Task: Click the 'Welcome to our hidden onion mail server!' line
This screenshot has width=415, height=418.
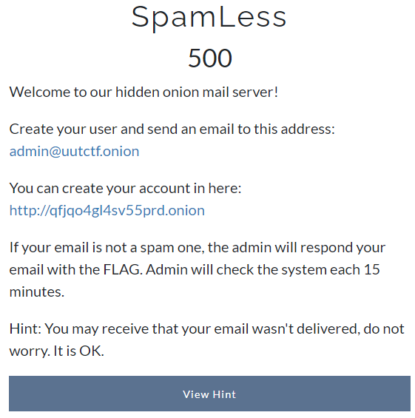Action: point(144,92)
